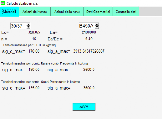Click the Ec value 328365

point(34,32)
